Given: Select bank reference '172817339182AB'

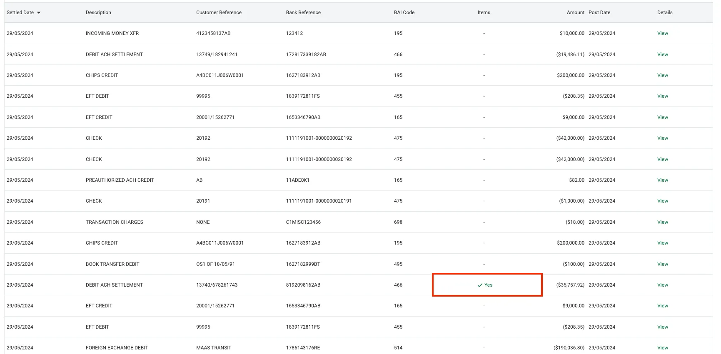Looking at the screenshot, I should [306, 54].
